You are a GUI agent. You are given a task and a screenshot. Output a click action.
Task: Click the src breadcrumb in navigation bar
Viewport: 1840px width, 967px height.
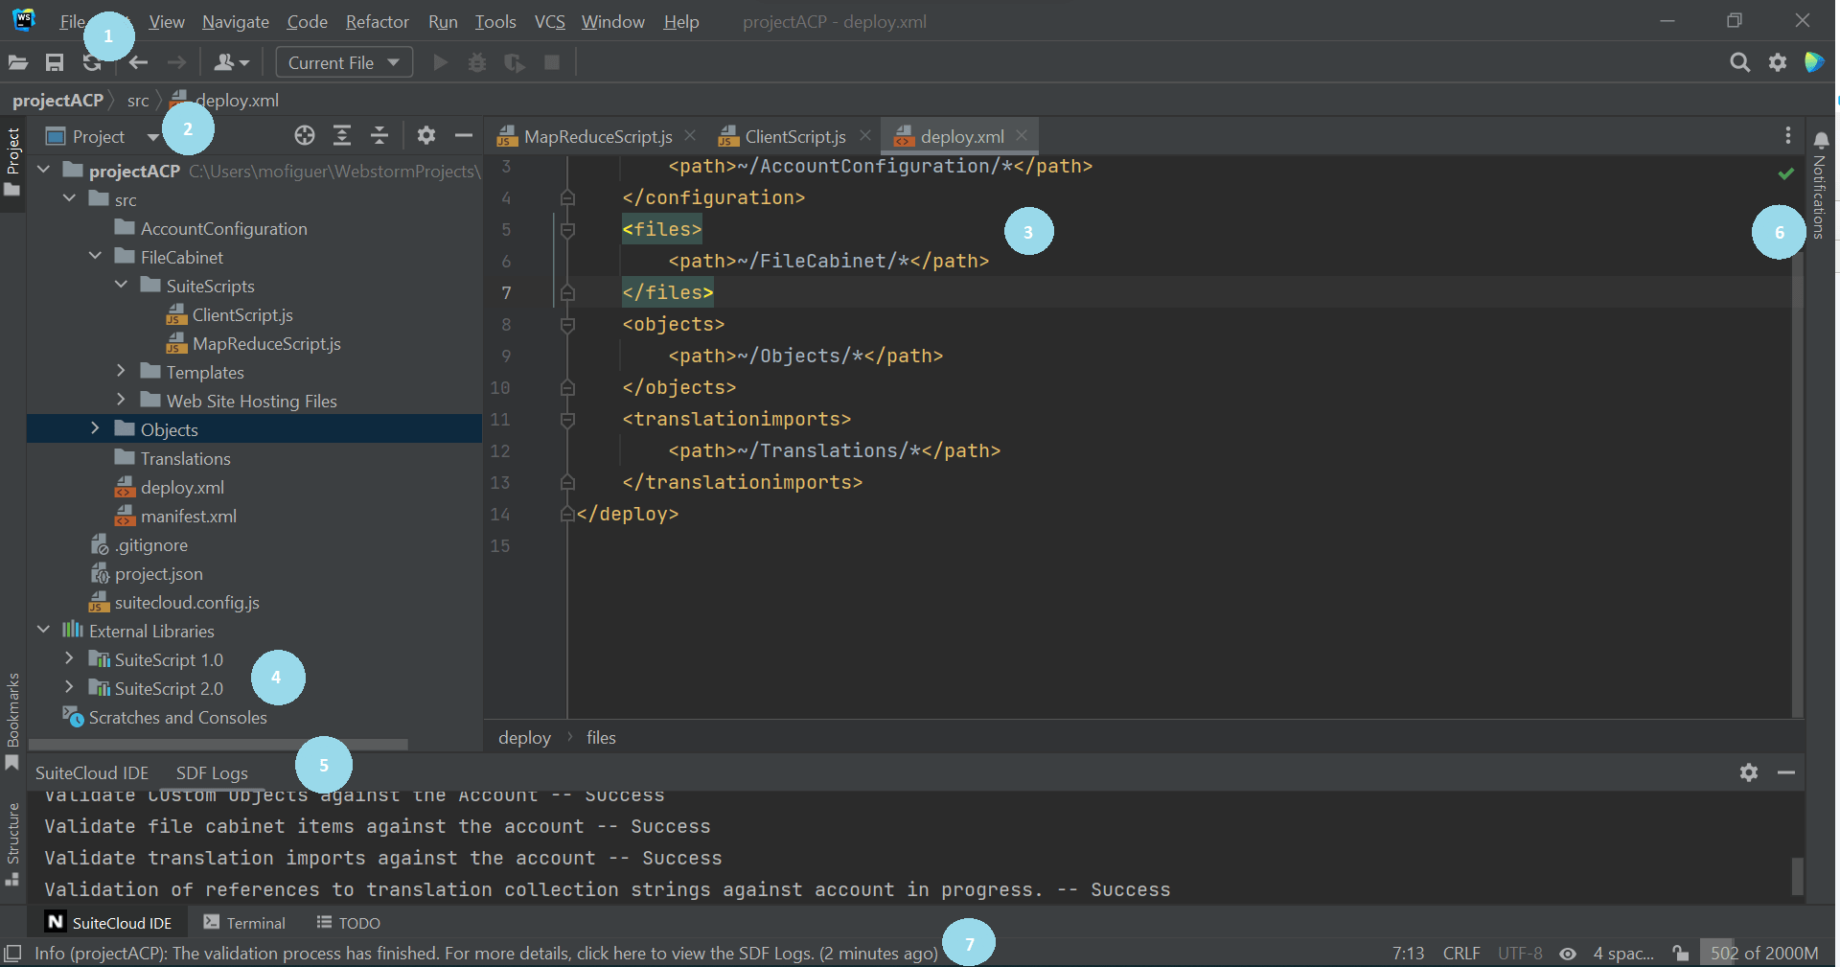click(138, 101)
